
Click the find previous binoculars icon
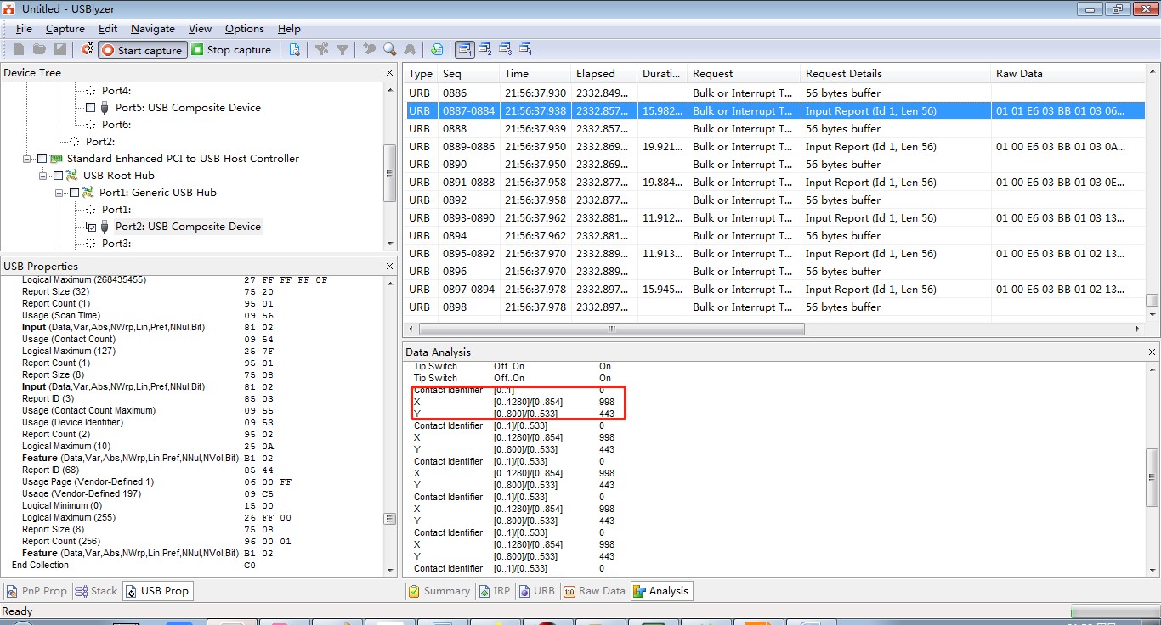(369, 49)
